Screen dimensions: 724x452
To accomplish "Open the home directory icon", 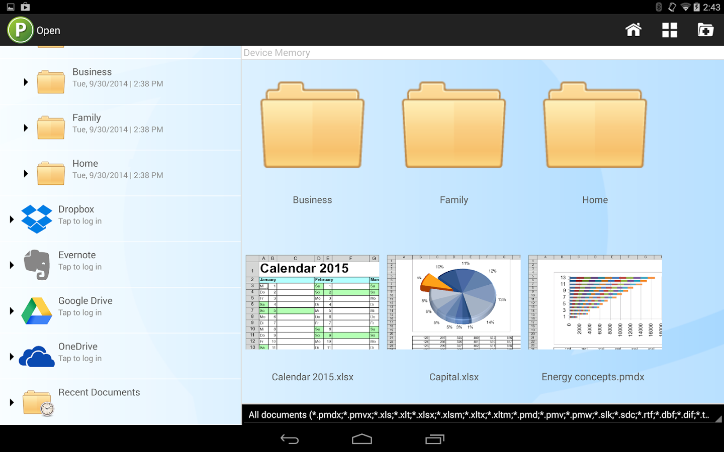I will point(633,30).
